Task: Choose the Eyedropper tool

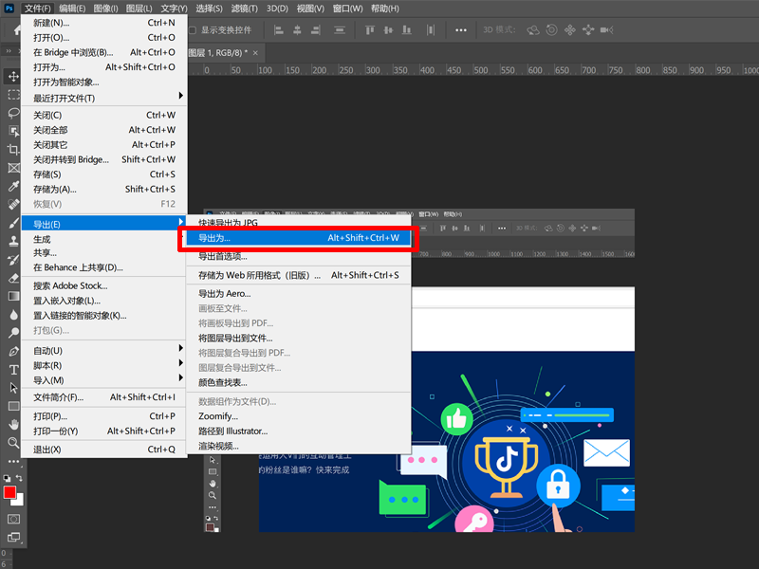Action: click(x=13, y=187)
